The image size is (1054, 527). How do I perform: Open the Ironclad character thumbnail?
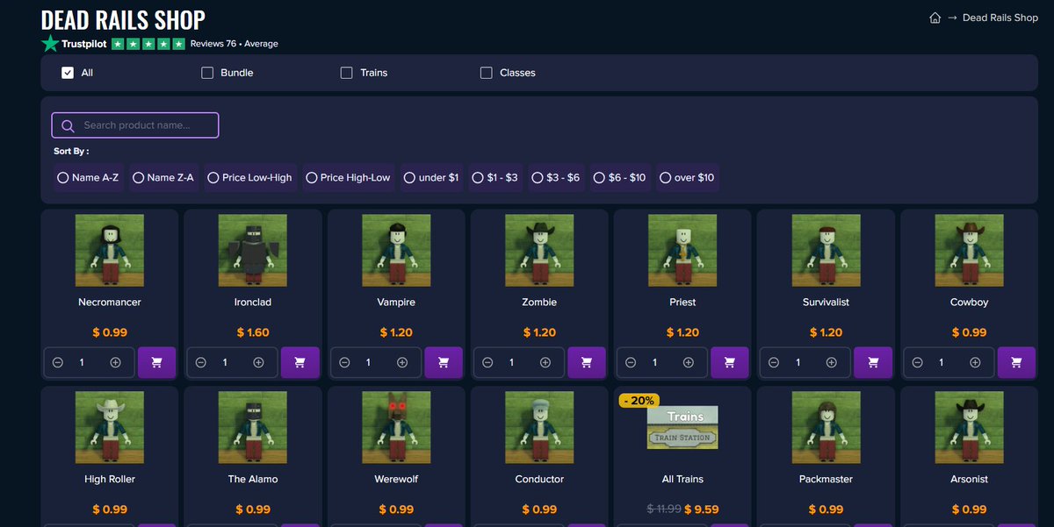pos(253,251)
